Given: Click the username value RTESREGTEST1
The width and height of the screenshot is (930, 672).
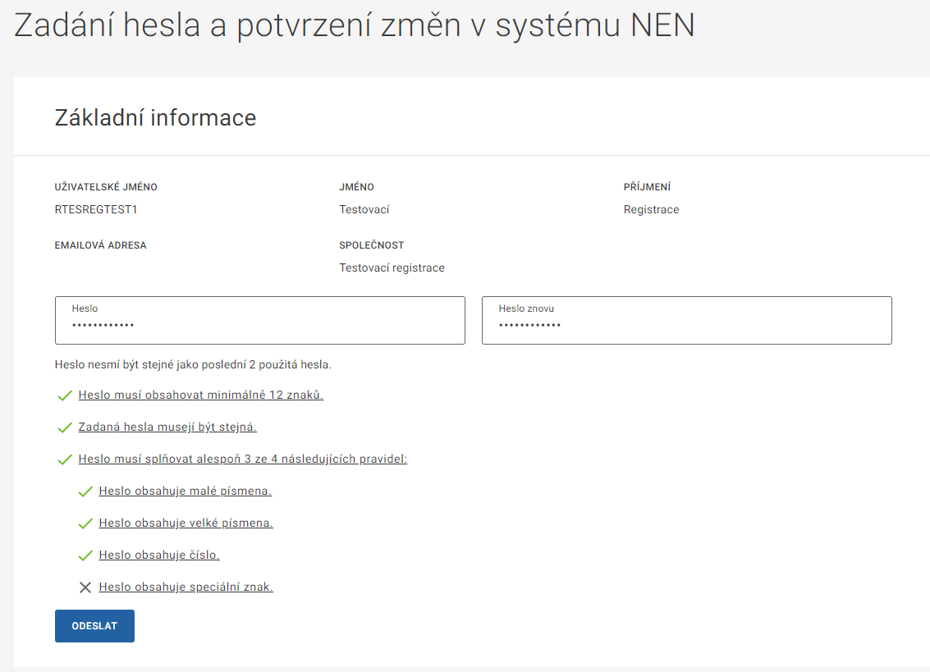Looking at the screenshot, I should [x=96, y=209].
